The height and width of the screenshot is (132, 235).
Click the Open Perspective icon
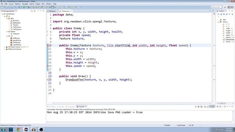click(225, 7)
